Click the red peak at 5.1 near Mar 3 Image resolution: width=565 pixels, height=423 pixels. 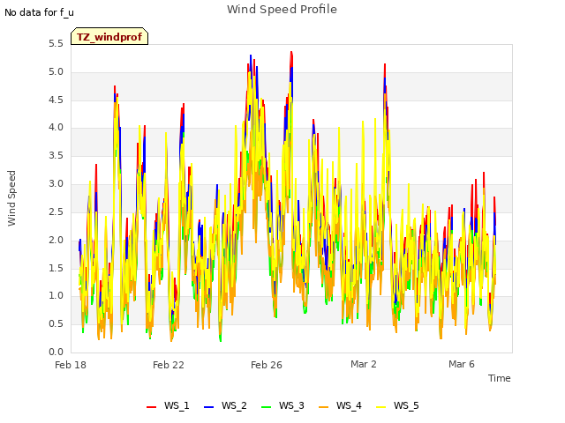(385, 64)
